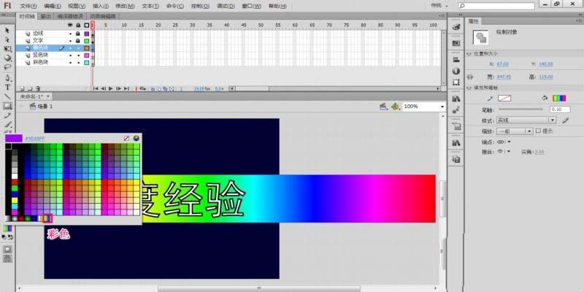Collapse the 填充和笔触 section
Viewport: 584px width, 292px height.
click(469, 88)
